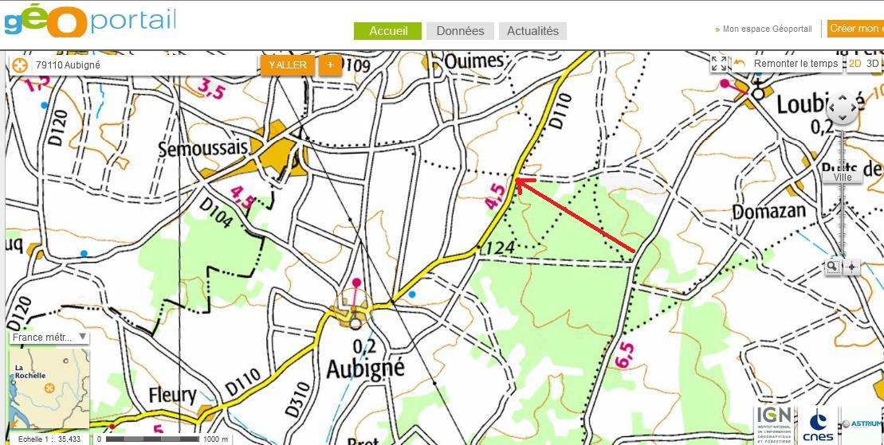
Task: Open the Accueil tab
Action: point(388,31)
